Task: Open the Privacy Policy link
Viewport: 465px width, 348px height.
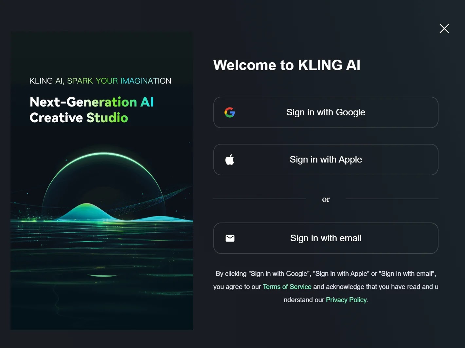Action: (x=346, y=300)
